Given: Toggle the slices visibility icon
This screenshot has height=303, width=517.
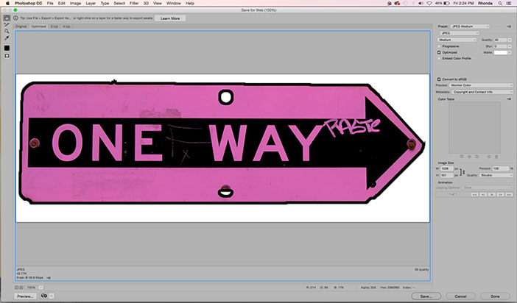Looking at the screenshot, I should tap(7, 56).
